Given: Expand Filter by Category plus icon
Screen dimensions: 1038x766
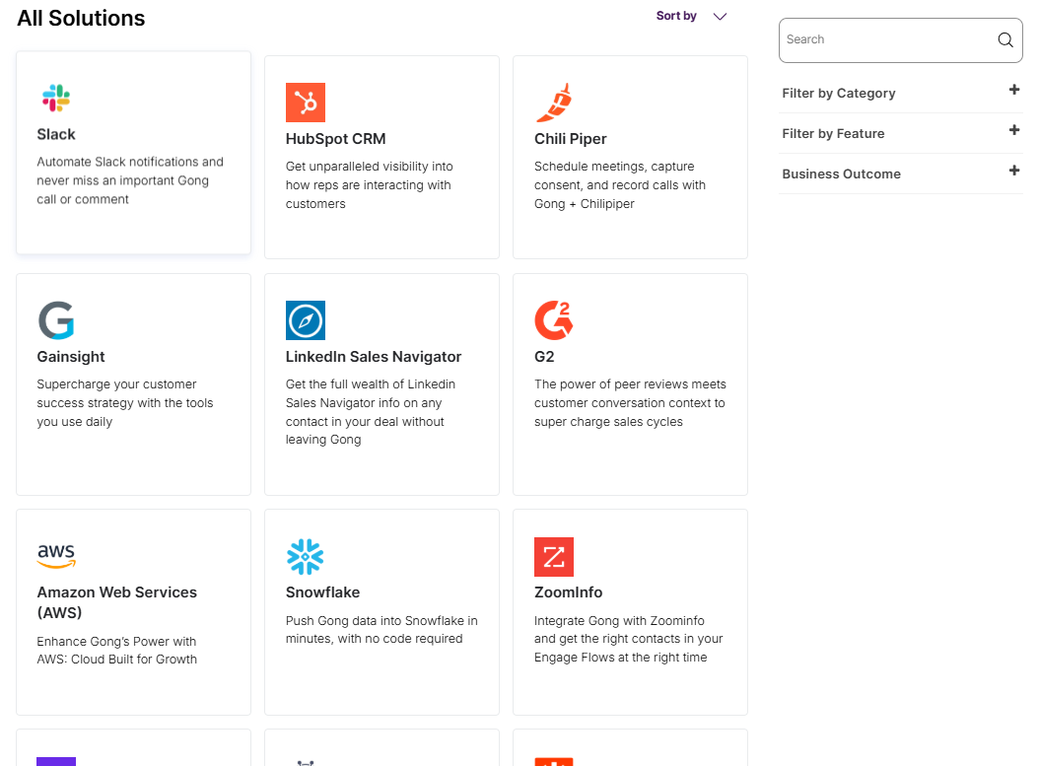Looking at the screenshot, I should pos(1013,90).
